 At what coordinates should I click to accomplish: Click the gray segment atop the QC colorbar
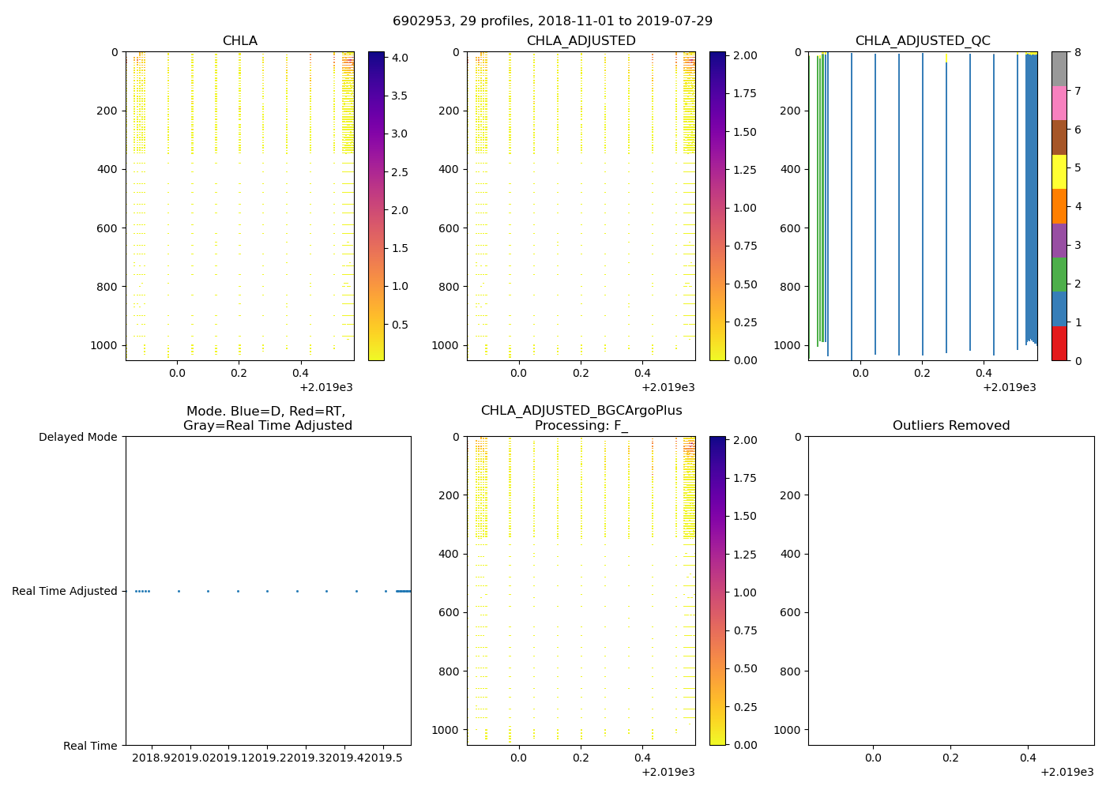click(x=1059, y=69)
